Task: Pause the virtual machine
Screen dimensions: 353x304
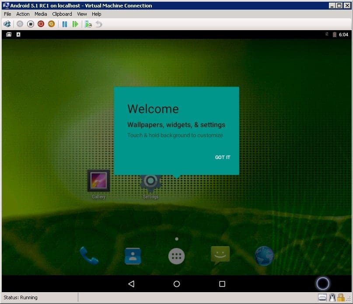Action: point(65,24)
